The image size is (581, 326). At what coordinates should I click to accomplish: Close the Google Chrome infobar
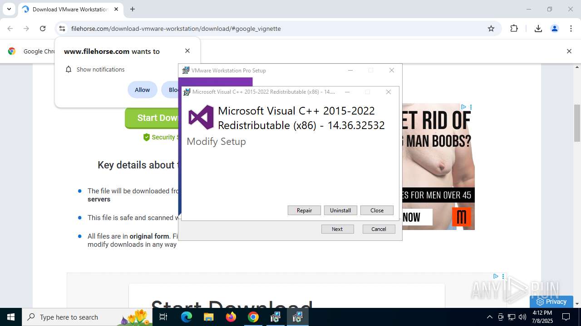(x=569, y=51)
